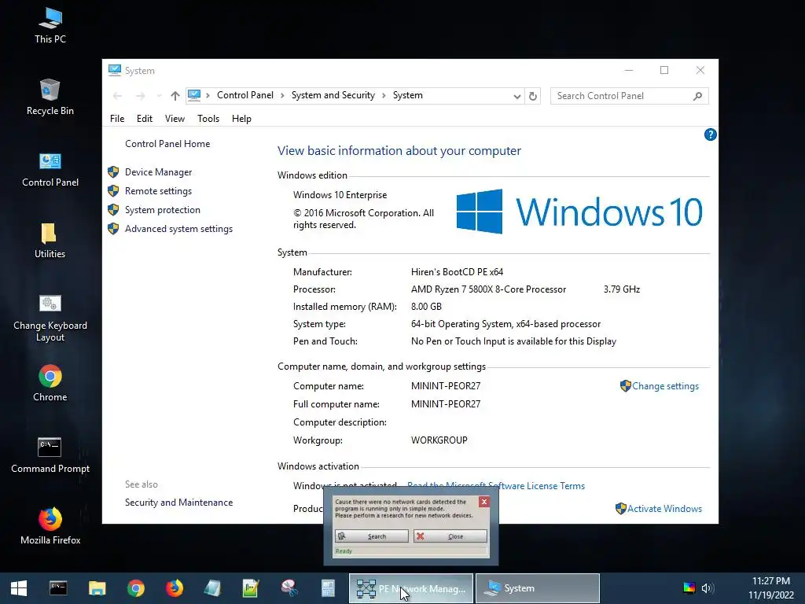Expand chevron after System and Security breadcrumb
This screenshot has width=805, height=604.
pyautogui.click(x=384, y=95)
